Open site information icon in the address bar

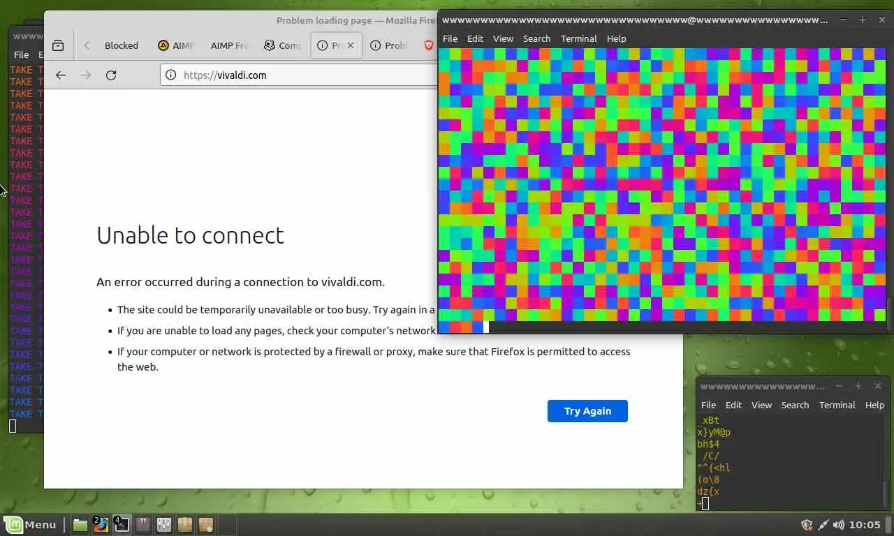tap(171, 75)
